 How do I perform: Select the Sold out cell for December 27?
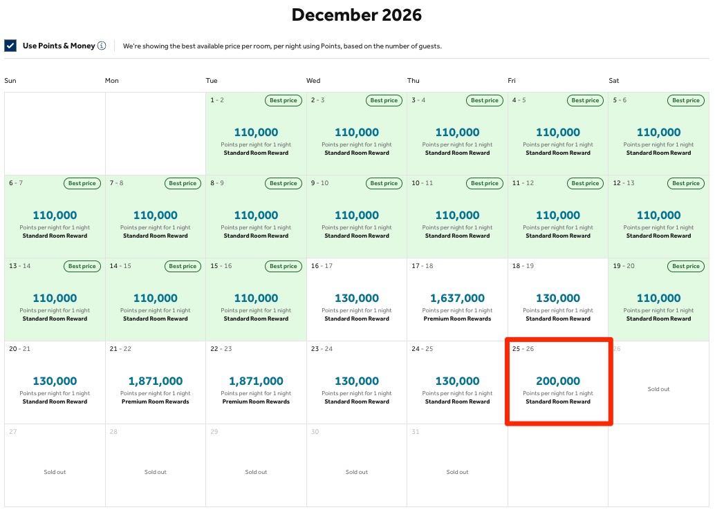point(55,472)
